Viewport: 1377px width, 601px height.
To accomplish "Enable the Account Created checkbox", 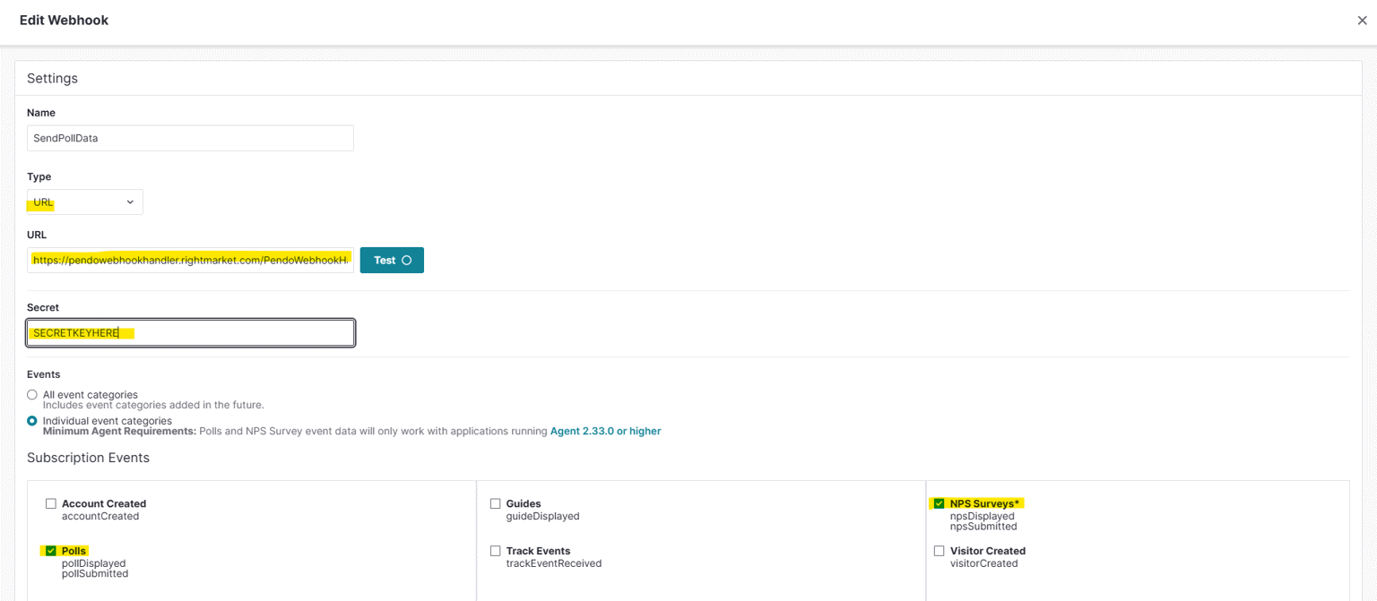I will pyautogui.click(x=51, y=504).
